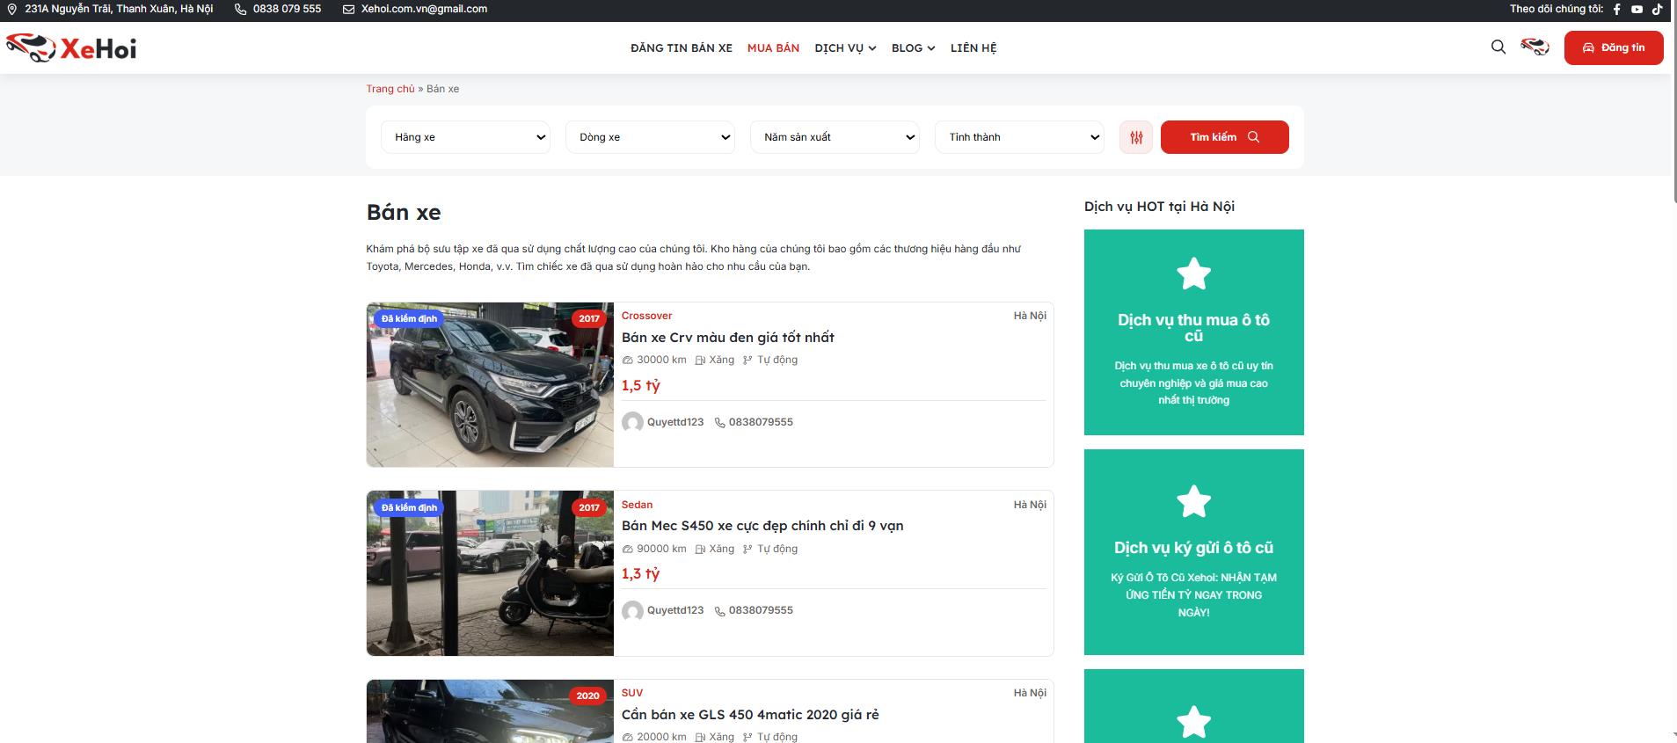
Task: Click the page vertical scrollbar
Action: coord(1673,101)
